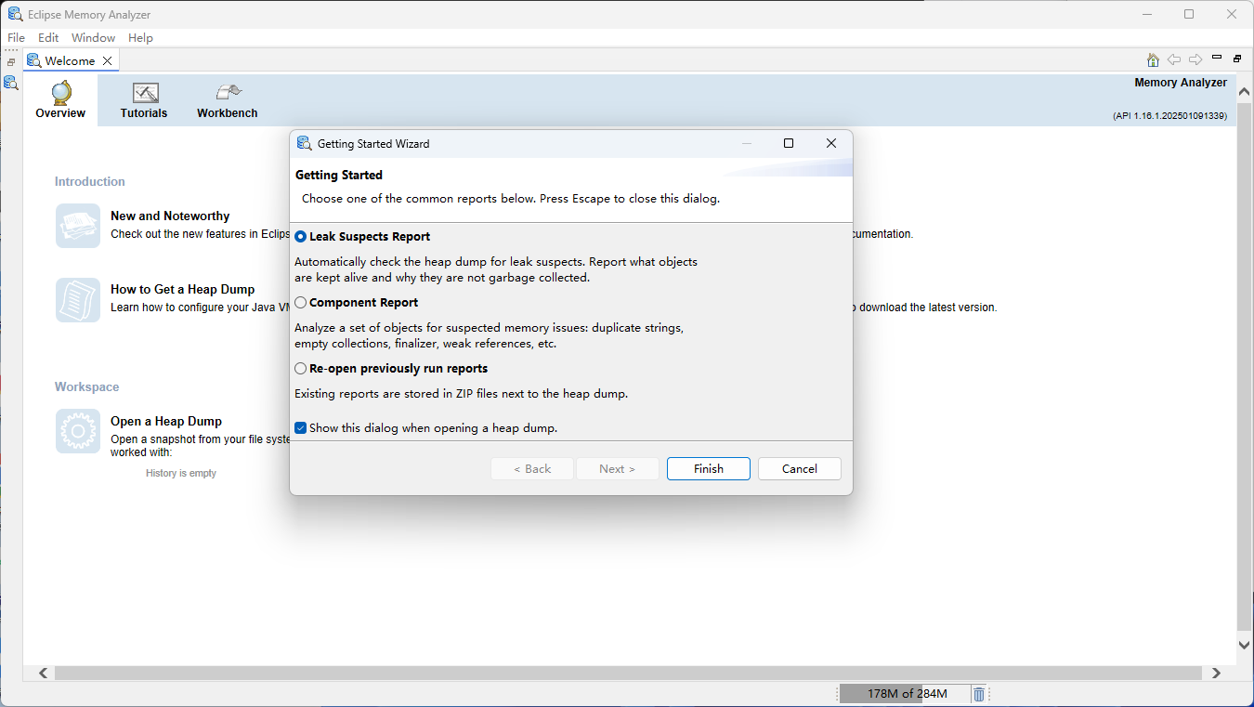Image resolution: width=1254 pixels, height=707 pixels.
Task: Select the Component Report radio button
Action: coord(301,303)
